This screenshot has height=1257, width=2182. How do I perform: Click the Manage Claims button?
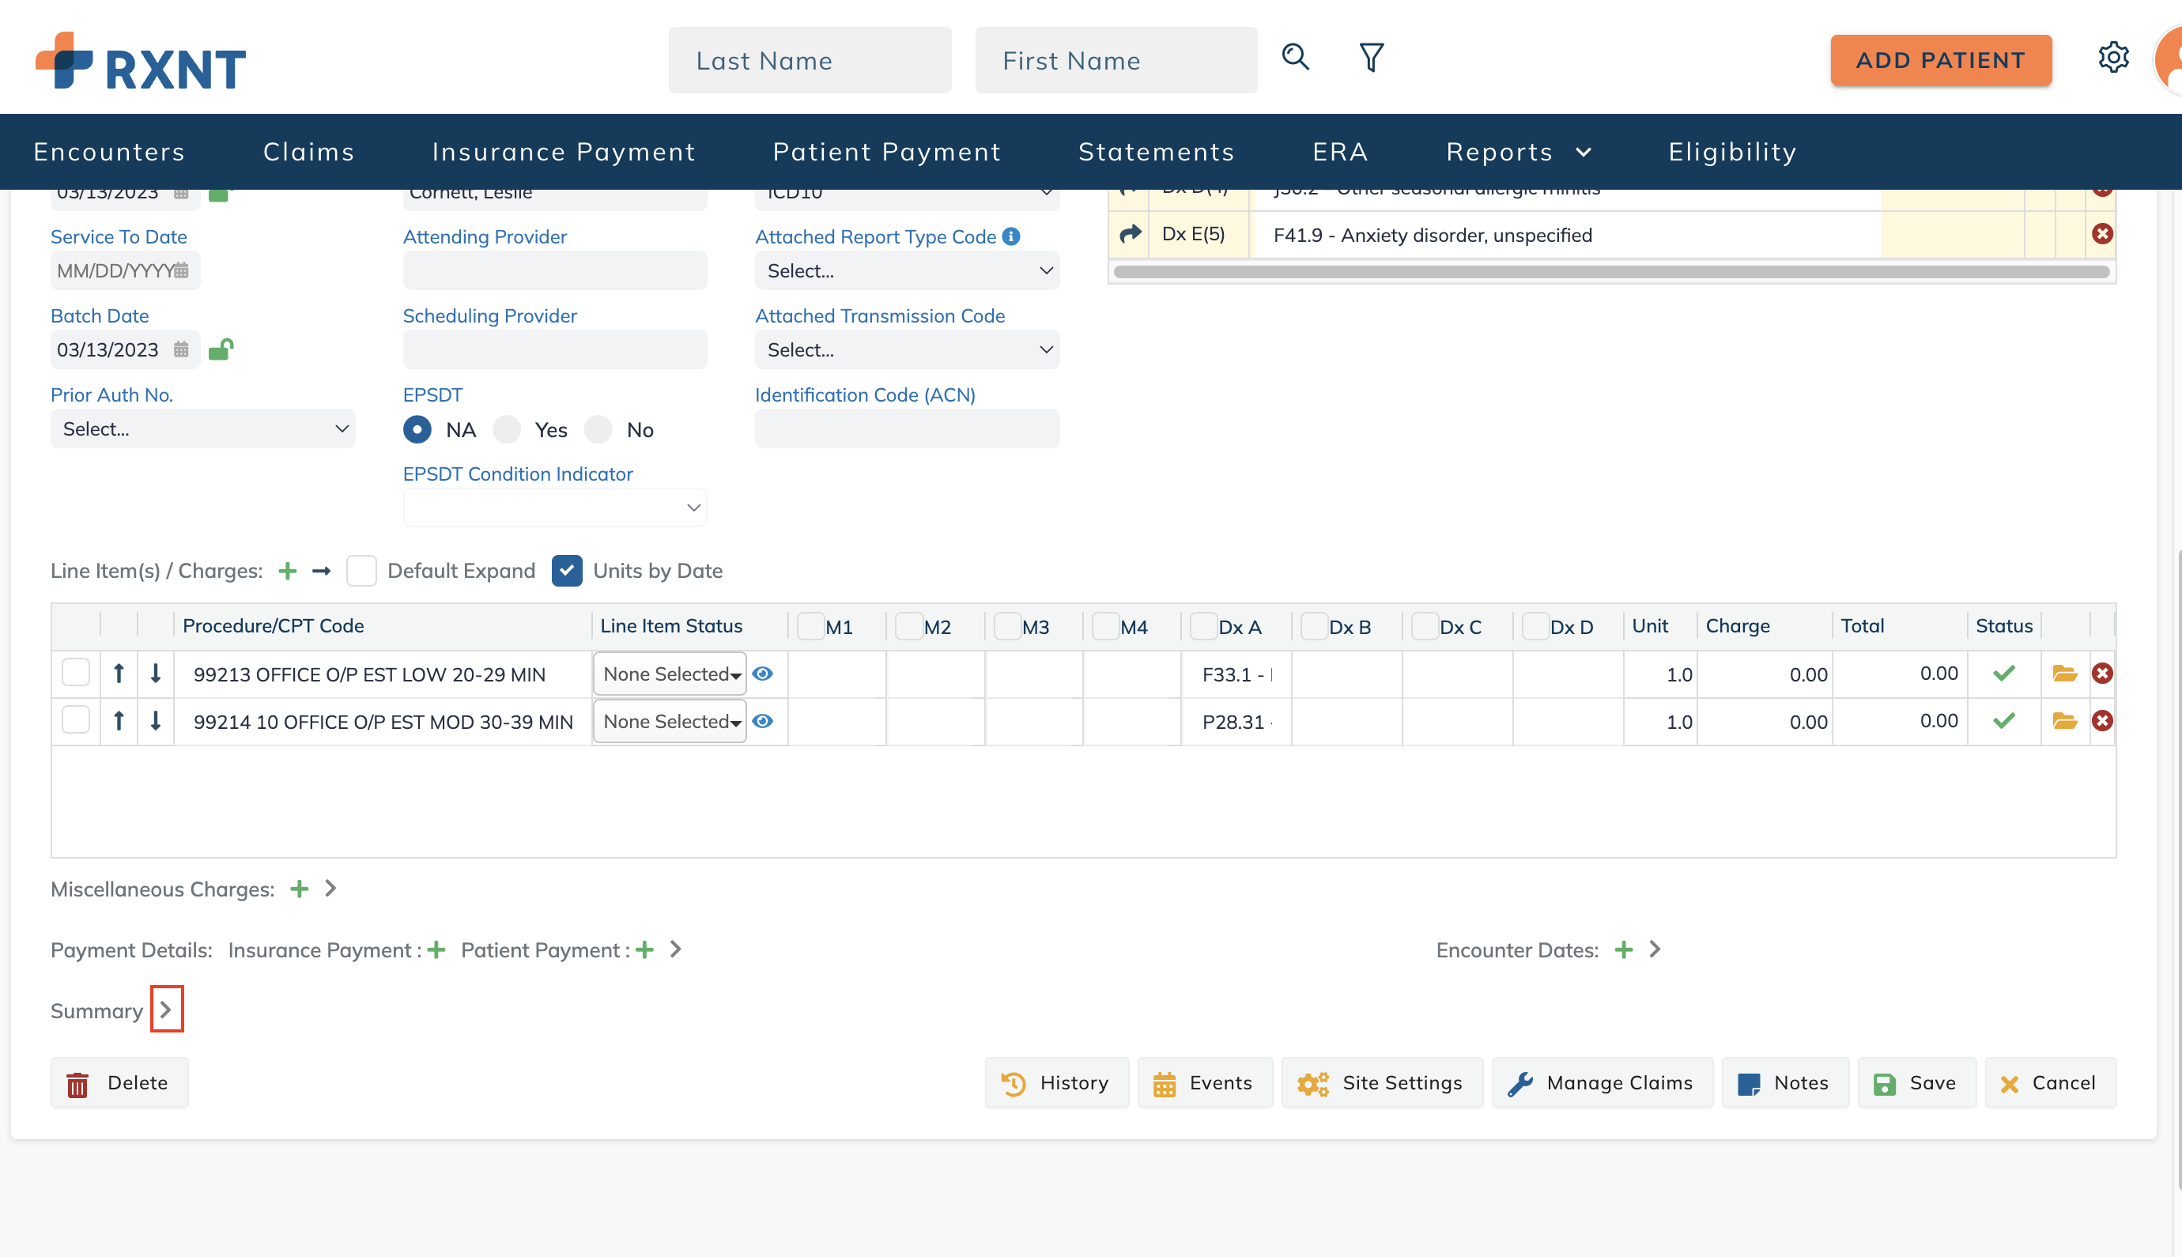(1602, 1082)
